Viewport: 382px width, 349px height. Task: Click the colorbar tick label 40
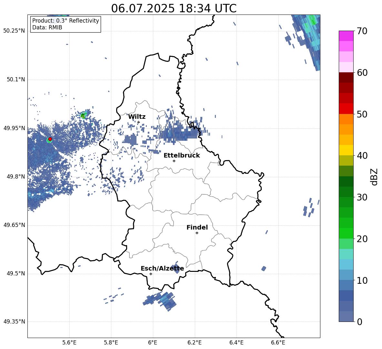pos(362,156)
